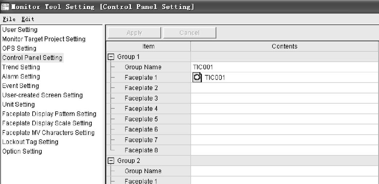Click the Contents column header
The width and height of the screenshot is (379, 184).
coord(284,46)
